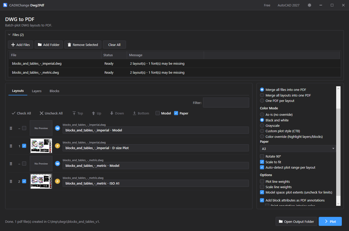Viewport: 349px width, 231px height.
Task: Move layout to Bottom
Action: (141, 113)
